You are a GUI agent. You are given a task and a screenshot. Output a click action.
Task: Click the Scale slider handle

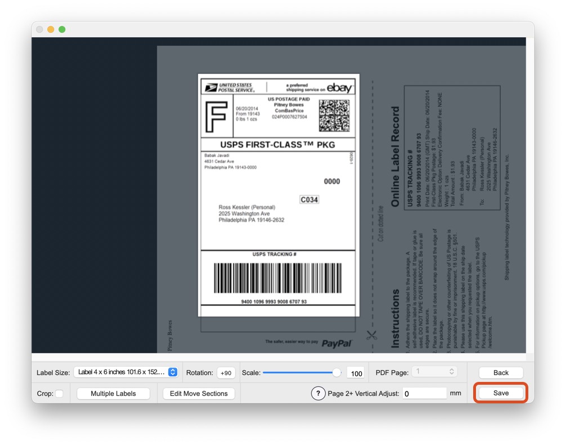coord(336,372)
